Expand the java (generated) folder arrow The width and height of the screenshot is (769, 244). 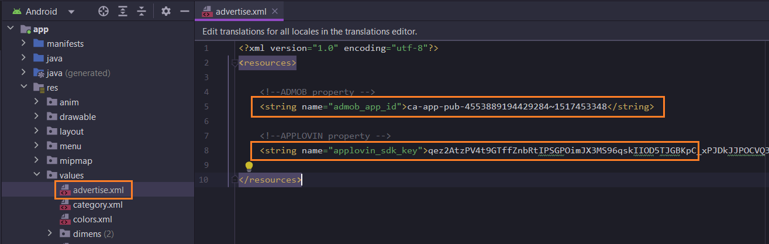[23, 73]
